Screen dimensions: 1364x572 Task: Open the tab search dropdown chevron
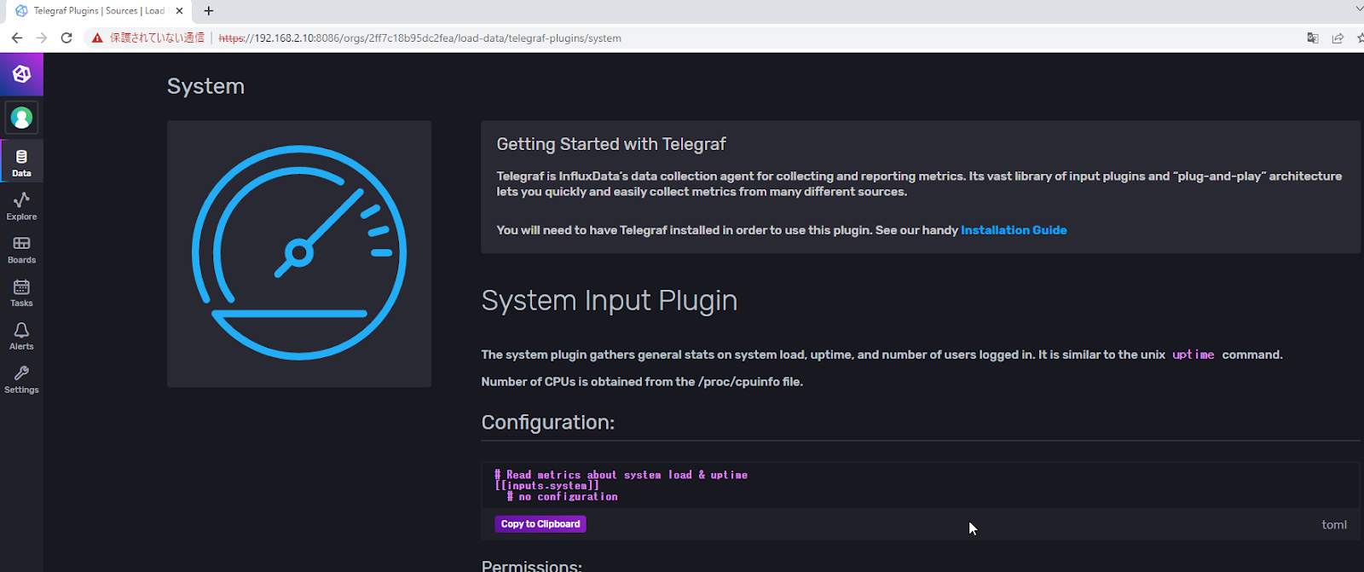tap(1359, 9)
